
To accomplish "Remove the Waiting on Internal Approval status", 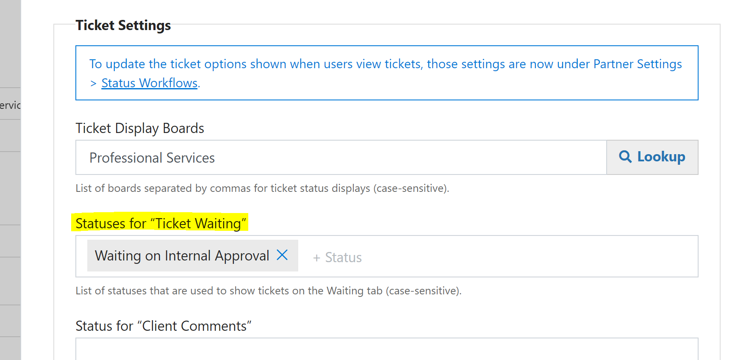I will click(282, 255).
